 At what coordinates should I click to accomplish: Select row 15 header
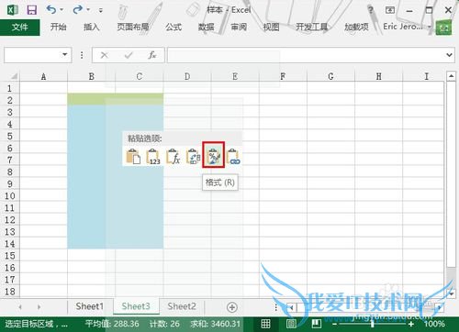pyautogui.click(x=9, y=256)
